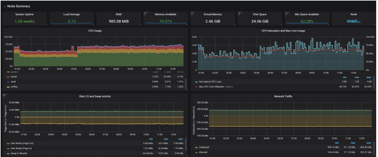The width and height of the screenshot is (378, 157).
Task: Click the iowait legend color marker
Action: (x=8, y=77)
